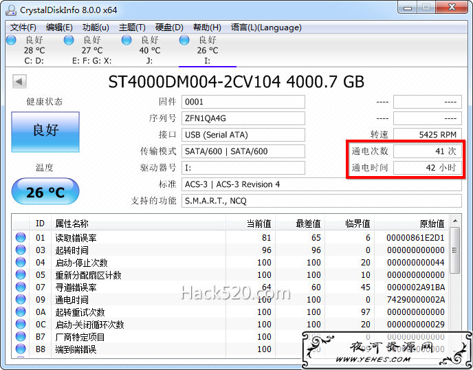Click the CrystalDiskInfo app icon in title bar
The image size is (473, 370).
(x=11, y=10)
